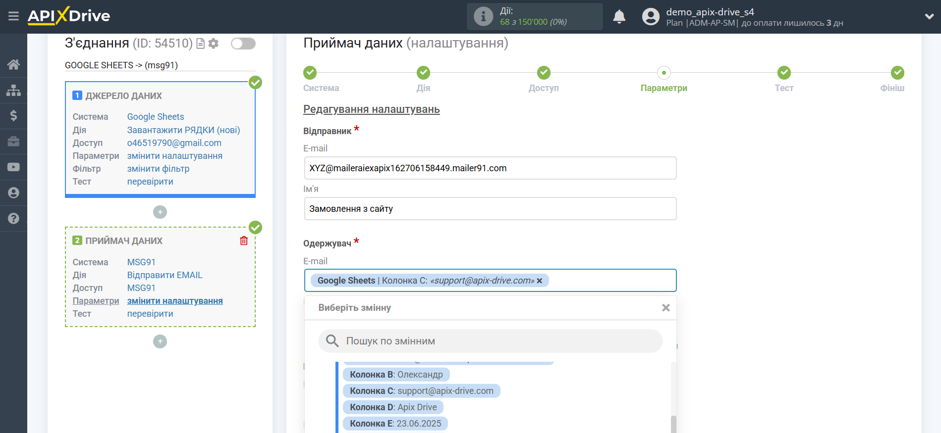Close the variable selection popup
The width and height of the screenshot is (941, 433).
pos(665,308)
